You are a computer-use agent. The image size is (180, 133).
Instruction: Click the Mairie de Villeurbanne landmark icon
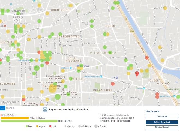point(62,83)
